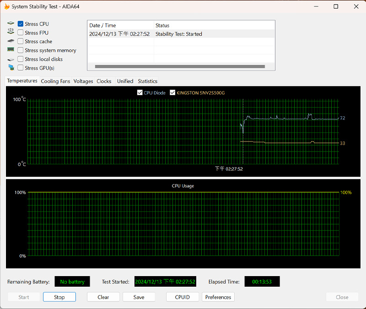
Task: Minimize the System Stability Test window
Action: point(316,6)
